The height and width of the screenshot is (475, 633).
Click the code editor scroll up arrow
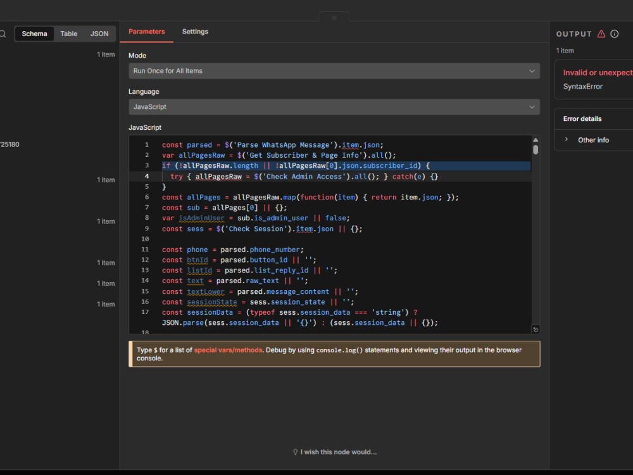(x=536, y=140)
